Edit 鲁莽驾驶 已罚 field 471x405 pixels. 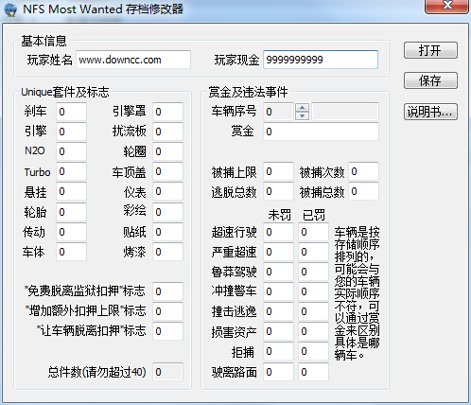(x=313, y=272)
